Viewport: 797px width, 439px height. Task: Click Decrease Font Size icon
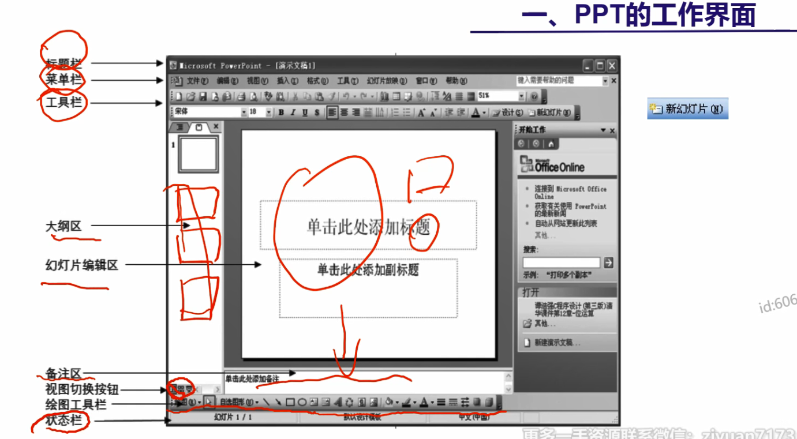[433, 112]
